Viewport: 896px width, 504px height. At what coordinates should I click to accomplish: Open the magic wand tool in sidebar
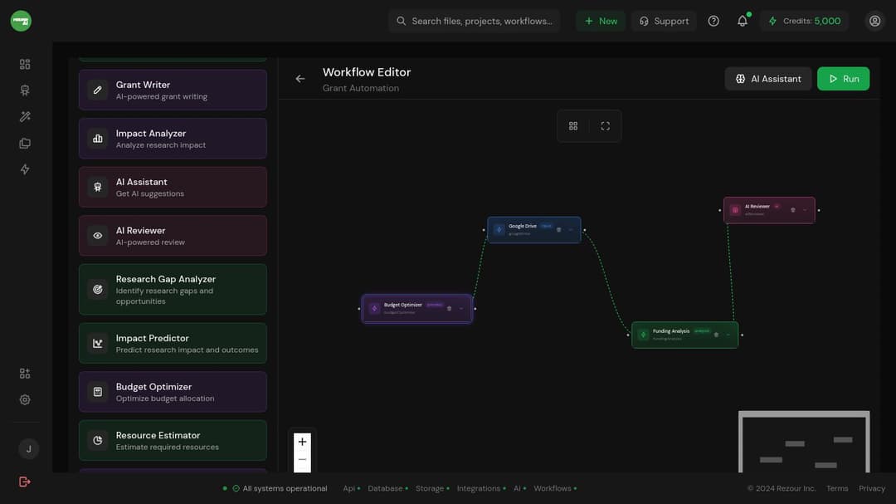(25, 117)
